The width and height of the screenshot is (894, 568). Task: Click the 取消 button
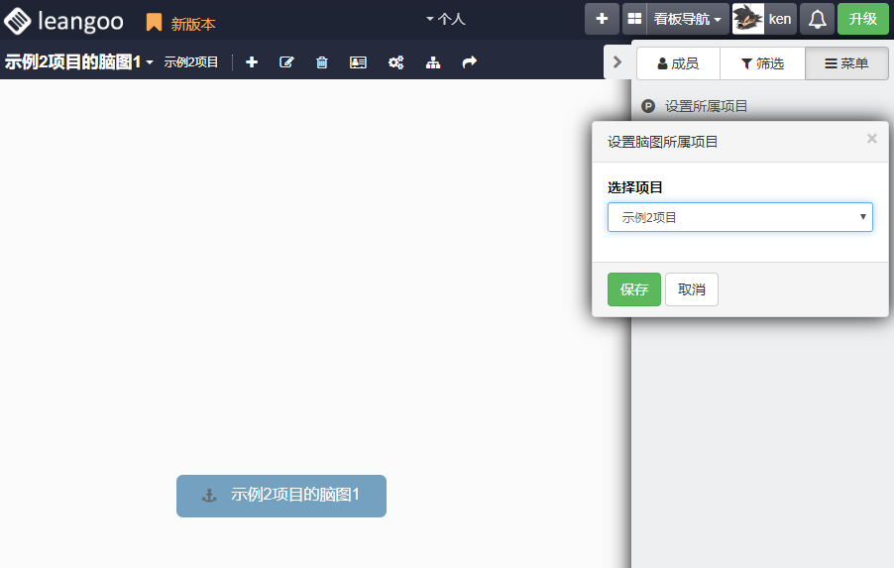692,289
